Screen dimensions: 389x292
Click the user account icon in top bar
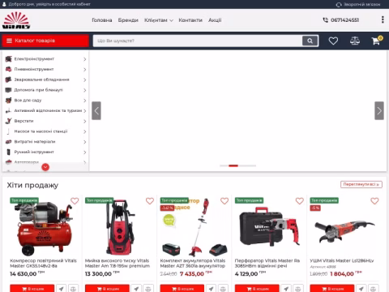point(4,4)
